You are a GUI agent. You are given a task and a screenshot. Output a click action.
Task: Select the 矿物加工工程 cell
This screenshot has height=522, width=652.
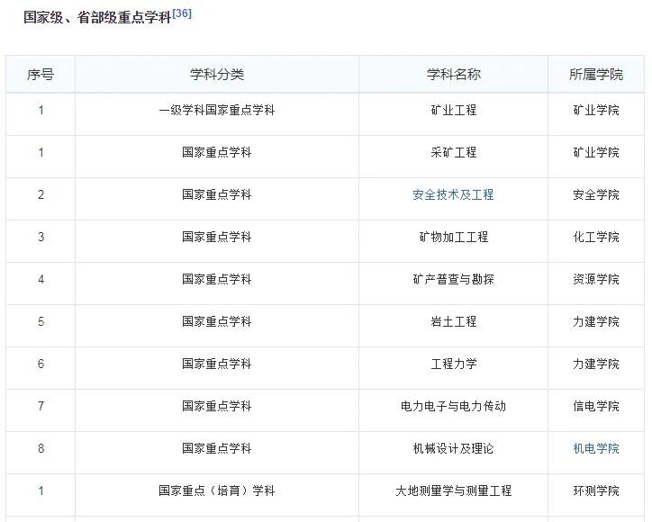(x=453, y=237)
